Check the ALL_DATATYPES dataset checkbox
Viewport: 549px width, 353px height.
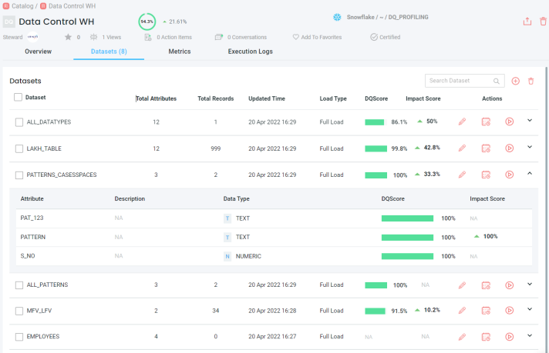[x=19, y=122]
